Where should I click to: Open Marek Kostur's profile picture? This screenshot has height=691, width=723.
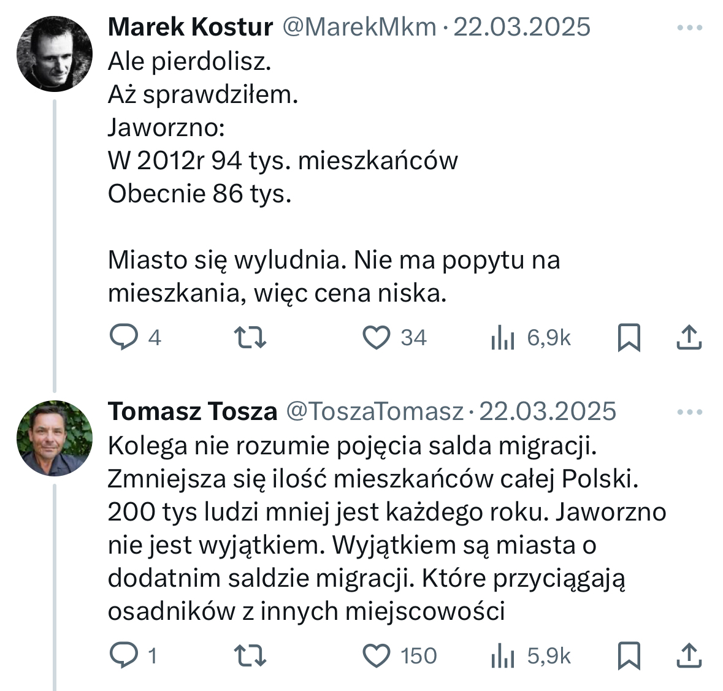55,54
